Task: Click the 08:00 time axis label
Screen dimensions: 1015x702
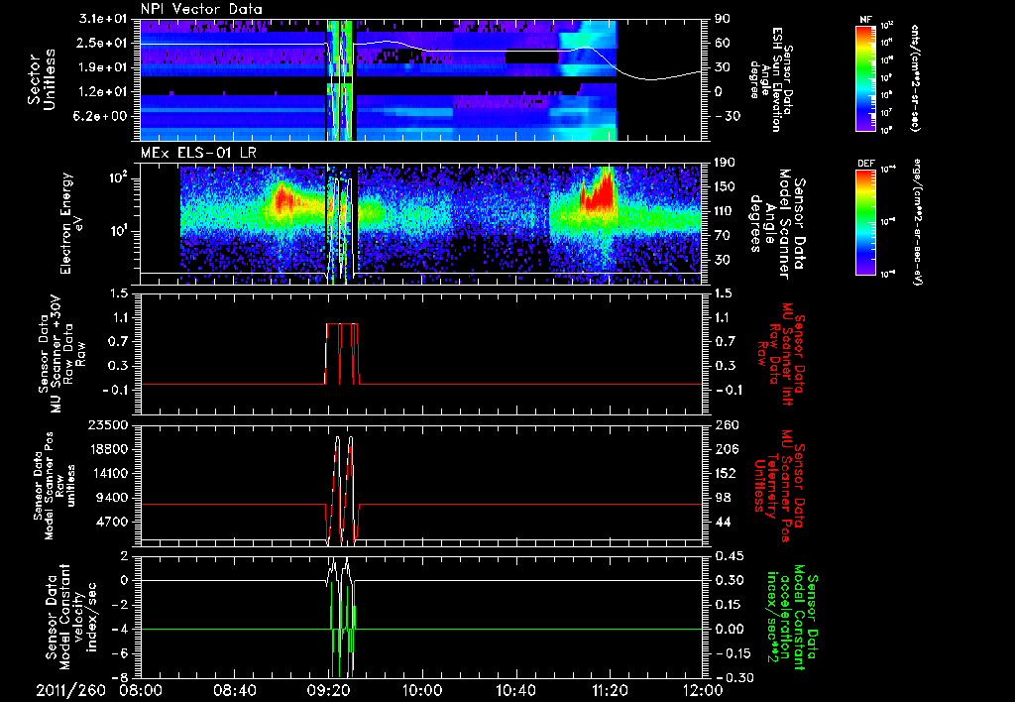Action: click(141, 690)
